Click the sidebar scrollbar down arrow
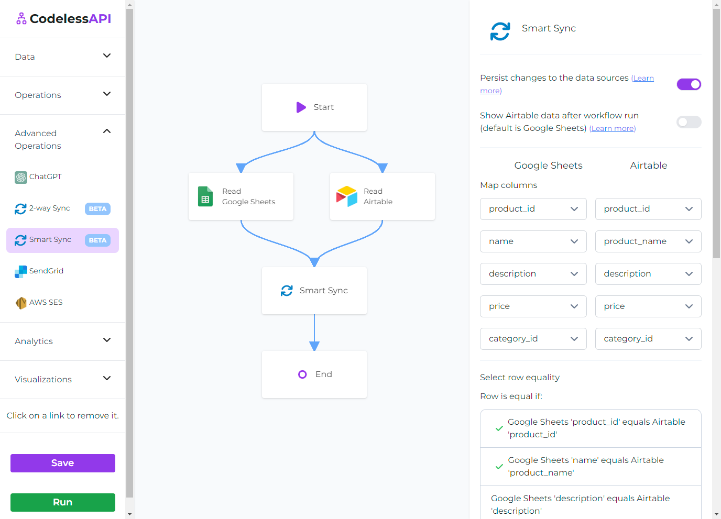The image size is (721, 519). click(x=130, y=514)
